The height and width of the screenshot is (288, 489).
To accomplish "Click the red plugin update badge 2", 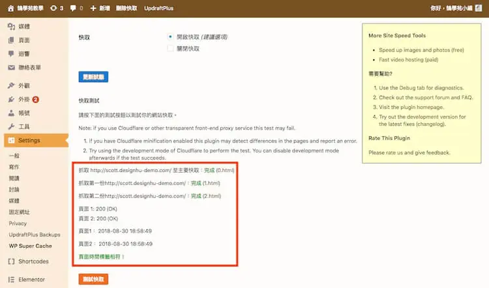I will click(36, 100).
